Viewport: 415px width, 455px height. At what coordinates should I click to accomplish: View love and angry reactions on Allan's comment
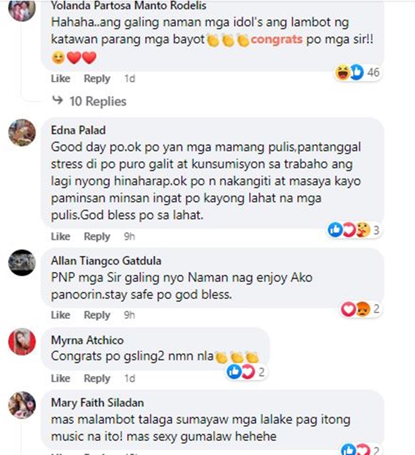360,309
